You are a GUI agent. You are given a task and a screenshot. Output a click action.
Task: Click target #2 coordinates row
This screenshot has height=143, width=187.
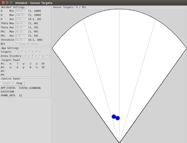[x=23, y=67]
